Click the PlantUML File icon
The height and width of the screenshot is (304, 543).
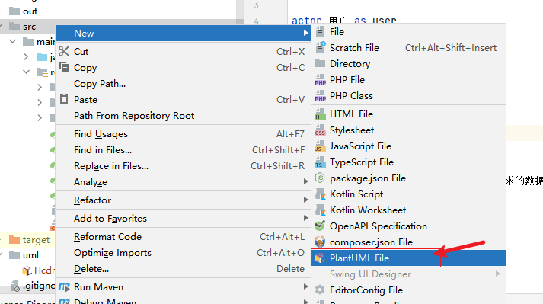click(320, 258)
